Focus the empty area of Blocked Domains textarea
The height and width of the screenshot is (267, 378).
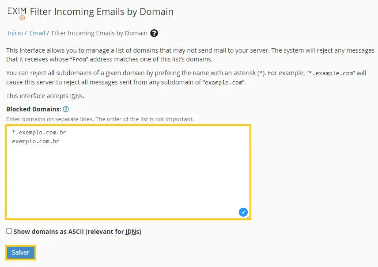tap(128, 179)
